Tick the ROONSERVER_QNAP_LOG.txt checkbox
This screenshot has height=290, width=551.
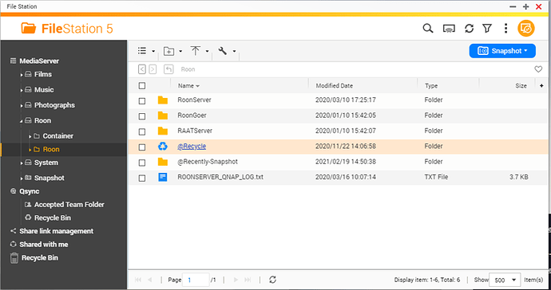[x=142, y=178]
